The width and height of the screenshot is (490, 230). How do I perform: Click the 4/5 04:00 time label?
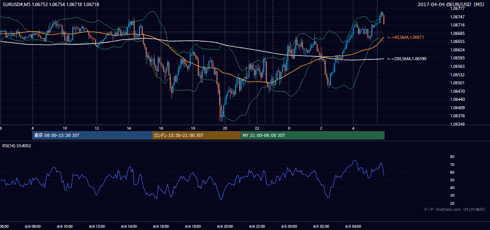coord(353,227)
